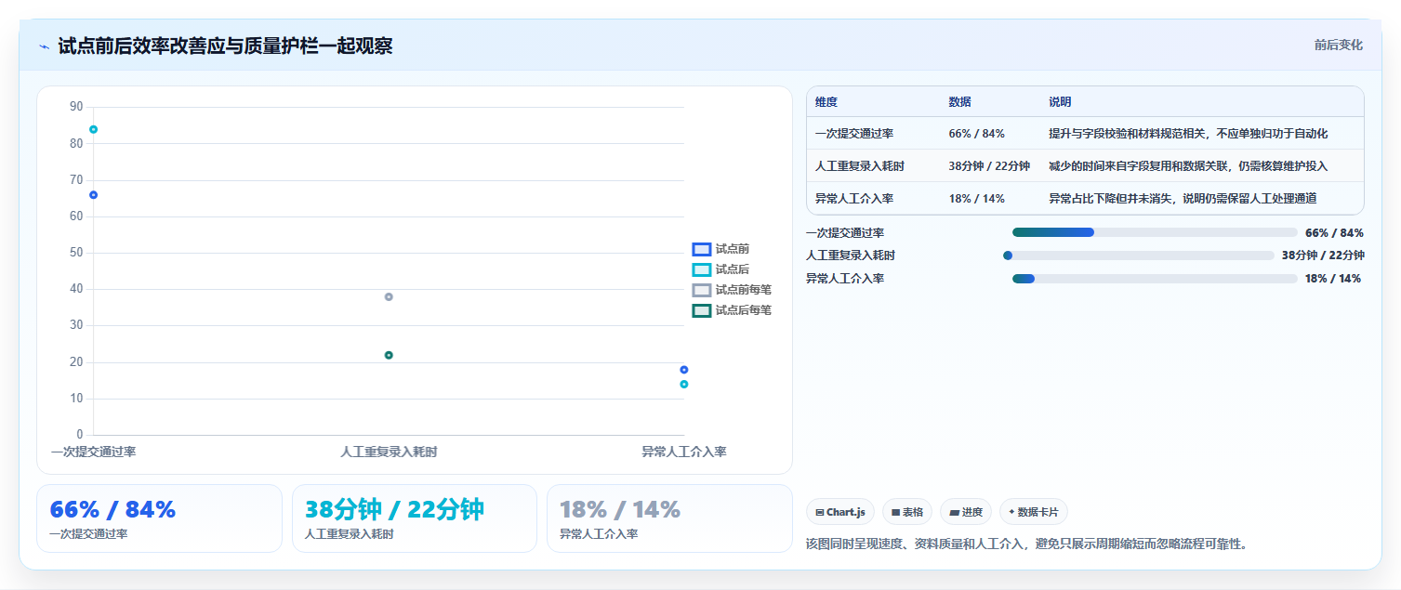
Task: Select the 14 data point for 异常人工介入率
Action: point(683,385)
